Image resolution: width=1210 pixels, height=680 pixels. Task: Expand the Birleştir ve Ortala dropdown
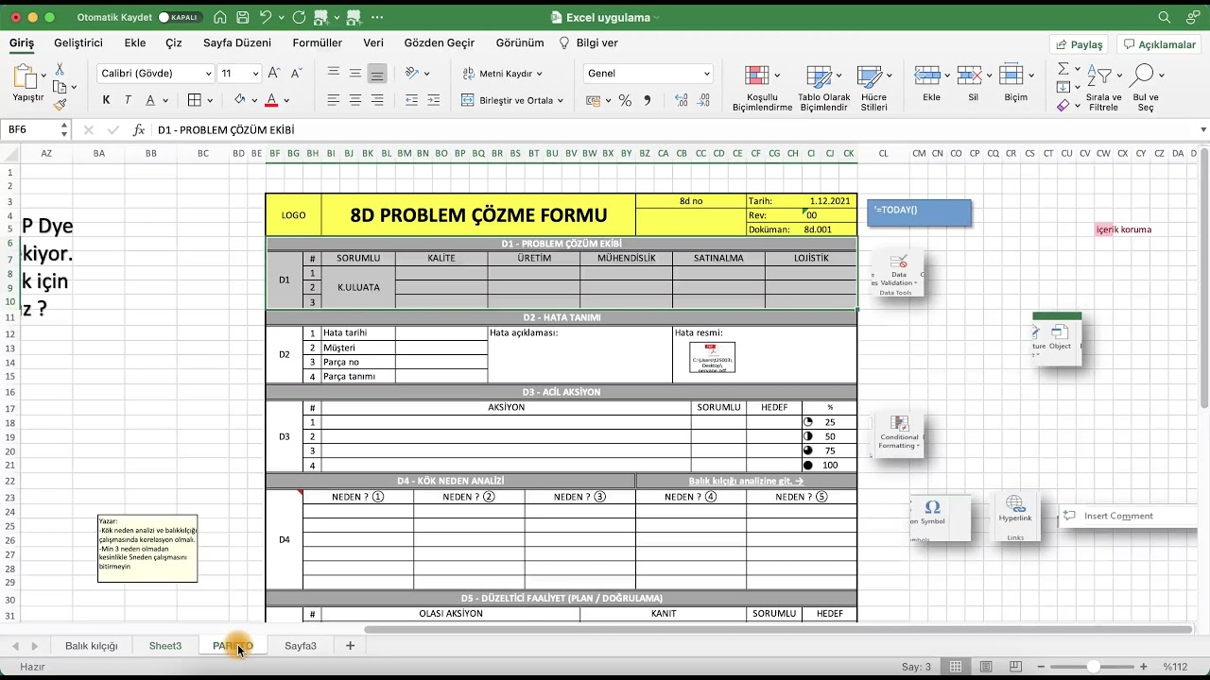[x=561, y=100]
